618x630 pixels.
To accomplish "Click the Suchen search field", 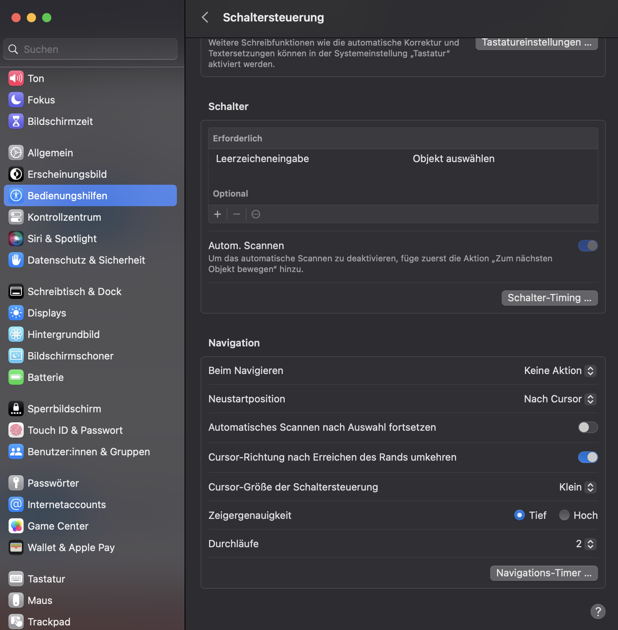I will [x=90, y=49].
